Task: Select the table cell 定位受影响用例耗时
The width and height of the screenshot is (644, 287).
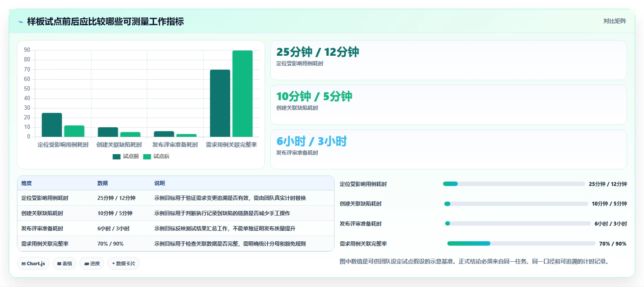Action: pos(45,198)
